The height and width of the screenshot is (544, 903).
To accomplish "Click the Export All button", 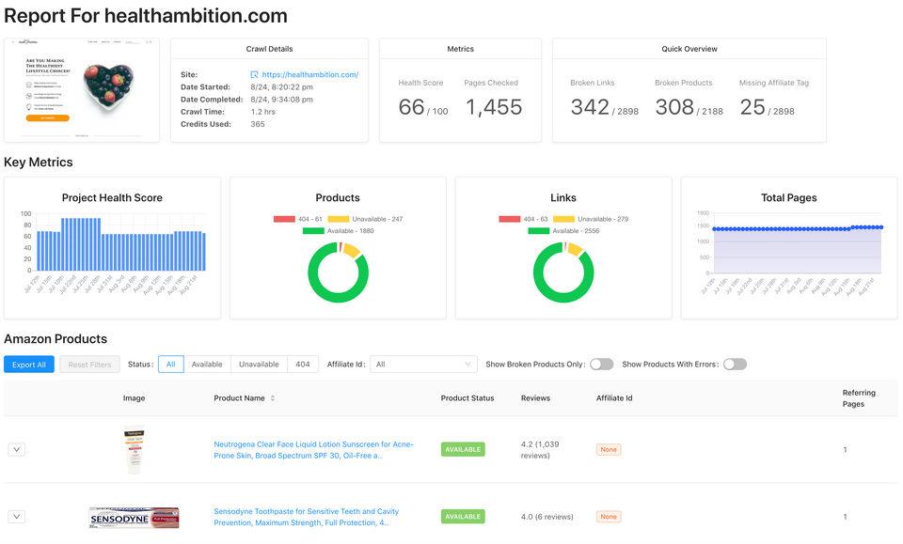I will [29, 364].
